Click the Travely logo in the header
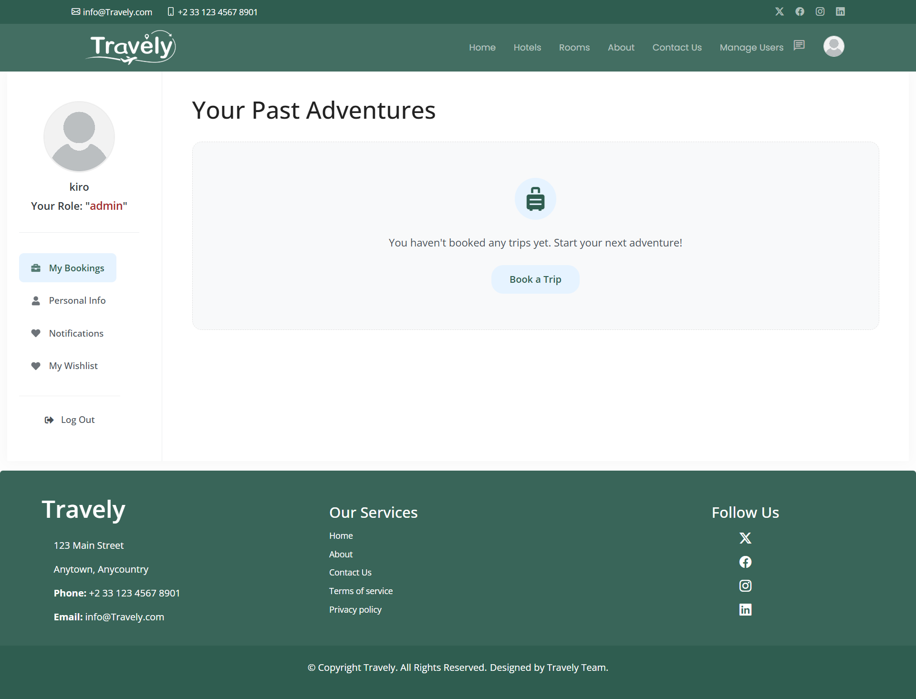916x699 pixels. (x=130, y=47)
